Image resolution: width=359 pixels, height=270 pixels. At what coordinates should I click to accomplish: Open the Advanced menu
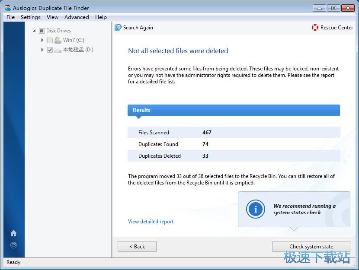point(77,17)
